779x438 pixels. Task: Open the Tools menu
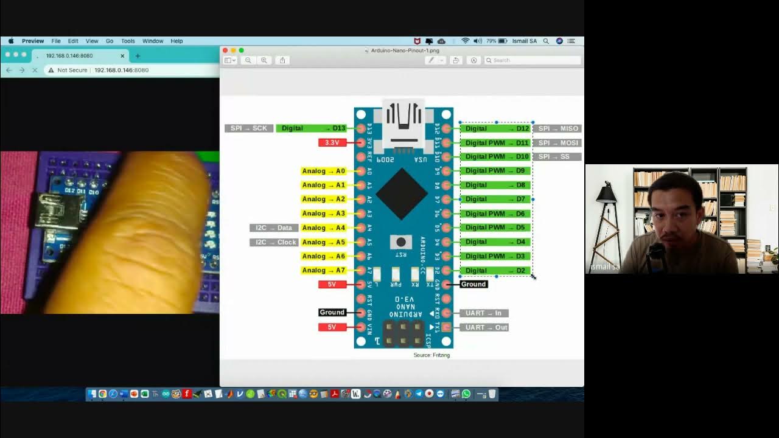click(x=128, y=41)
